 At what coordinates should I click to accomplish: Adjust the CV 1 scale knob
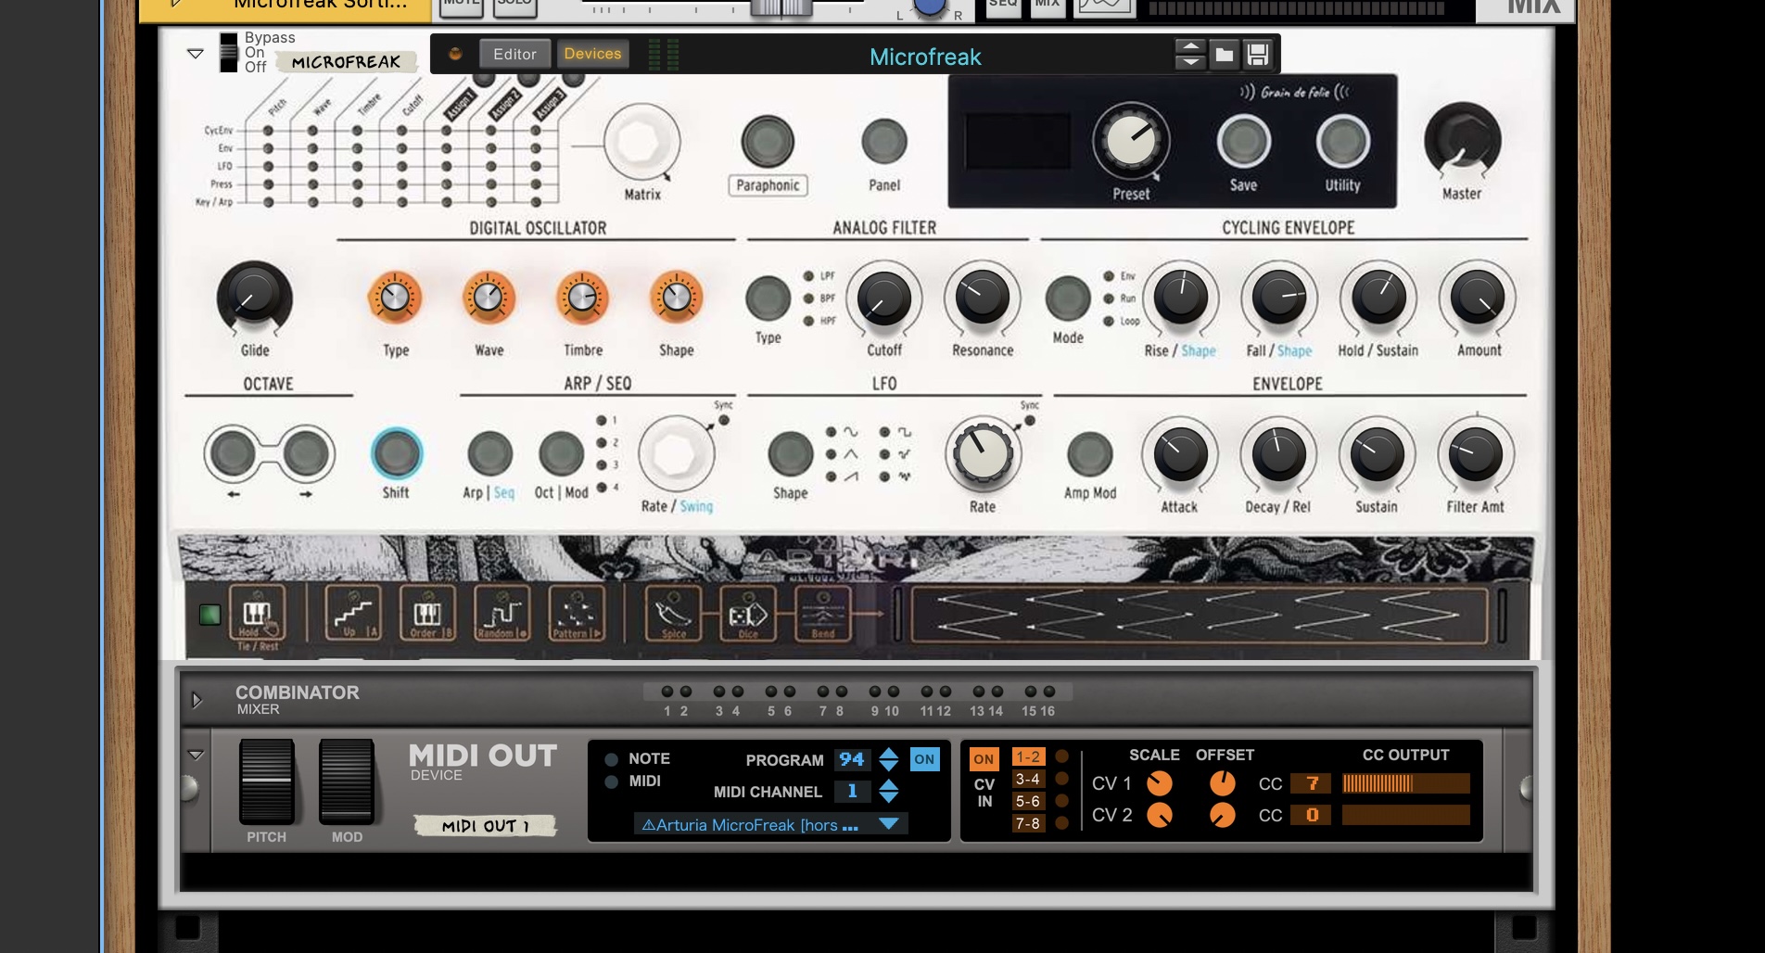click(1160, 783)
